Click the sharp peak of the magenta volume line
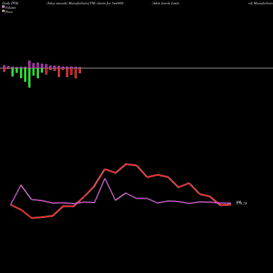The image size is (273, 273). (105, 179)
